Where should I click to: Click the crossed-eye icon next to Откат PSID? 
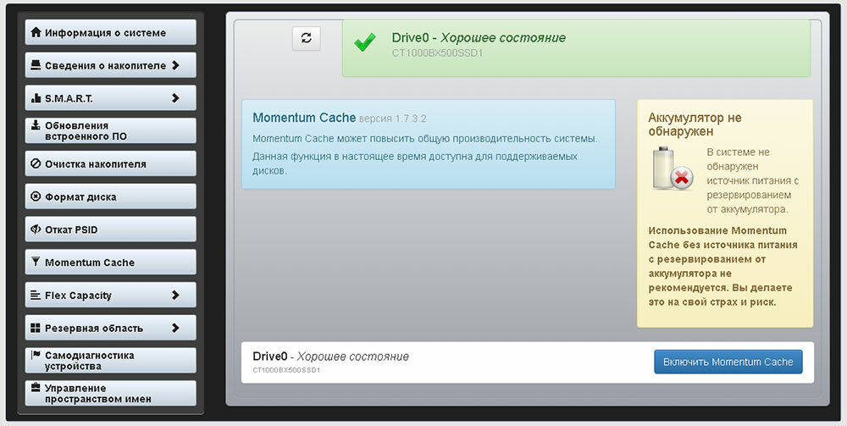point(36,230)
